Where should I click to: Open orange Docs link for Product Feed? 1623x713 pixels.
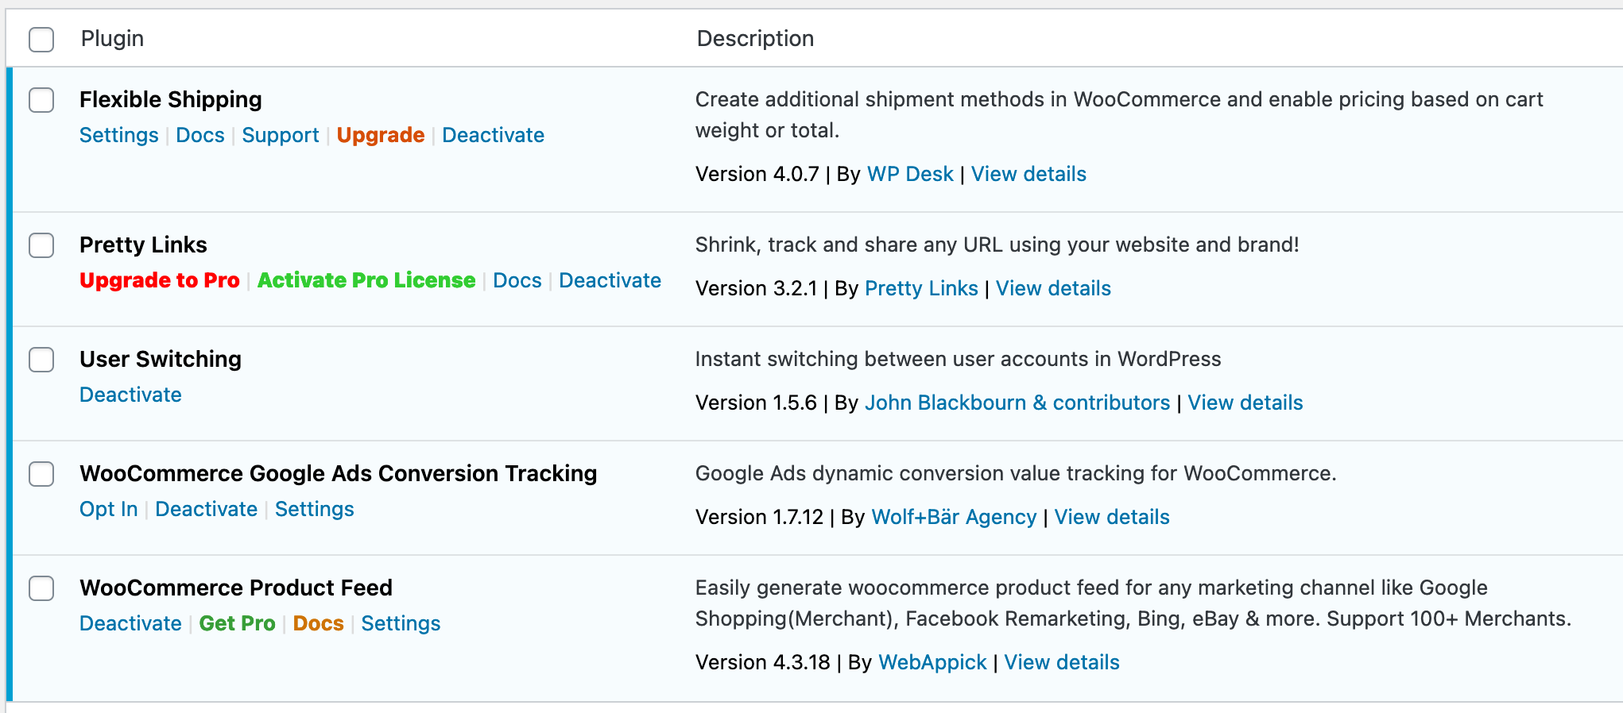tap(318, 623)
